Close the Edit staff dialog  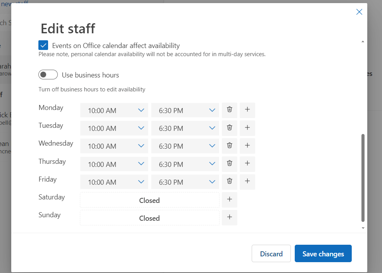(359, 12)
